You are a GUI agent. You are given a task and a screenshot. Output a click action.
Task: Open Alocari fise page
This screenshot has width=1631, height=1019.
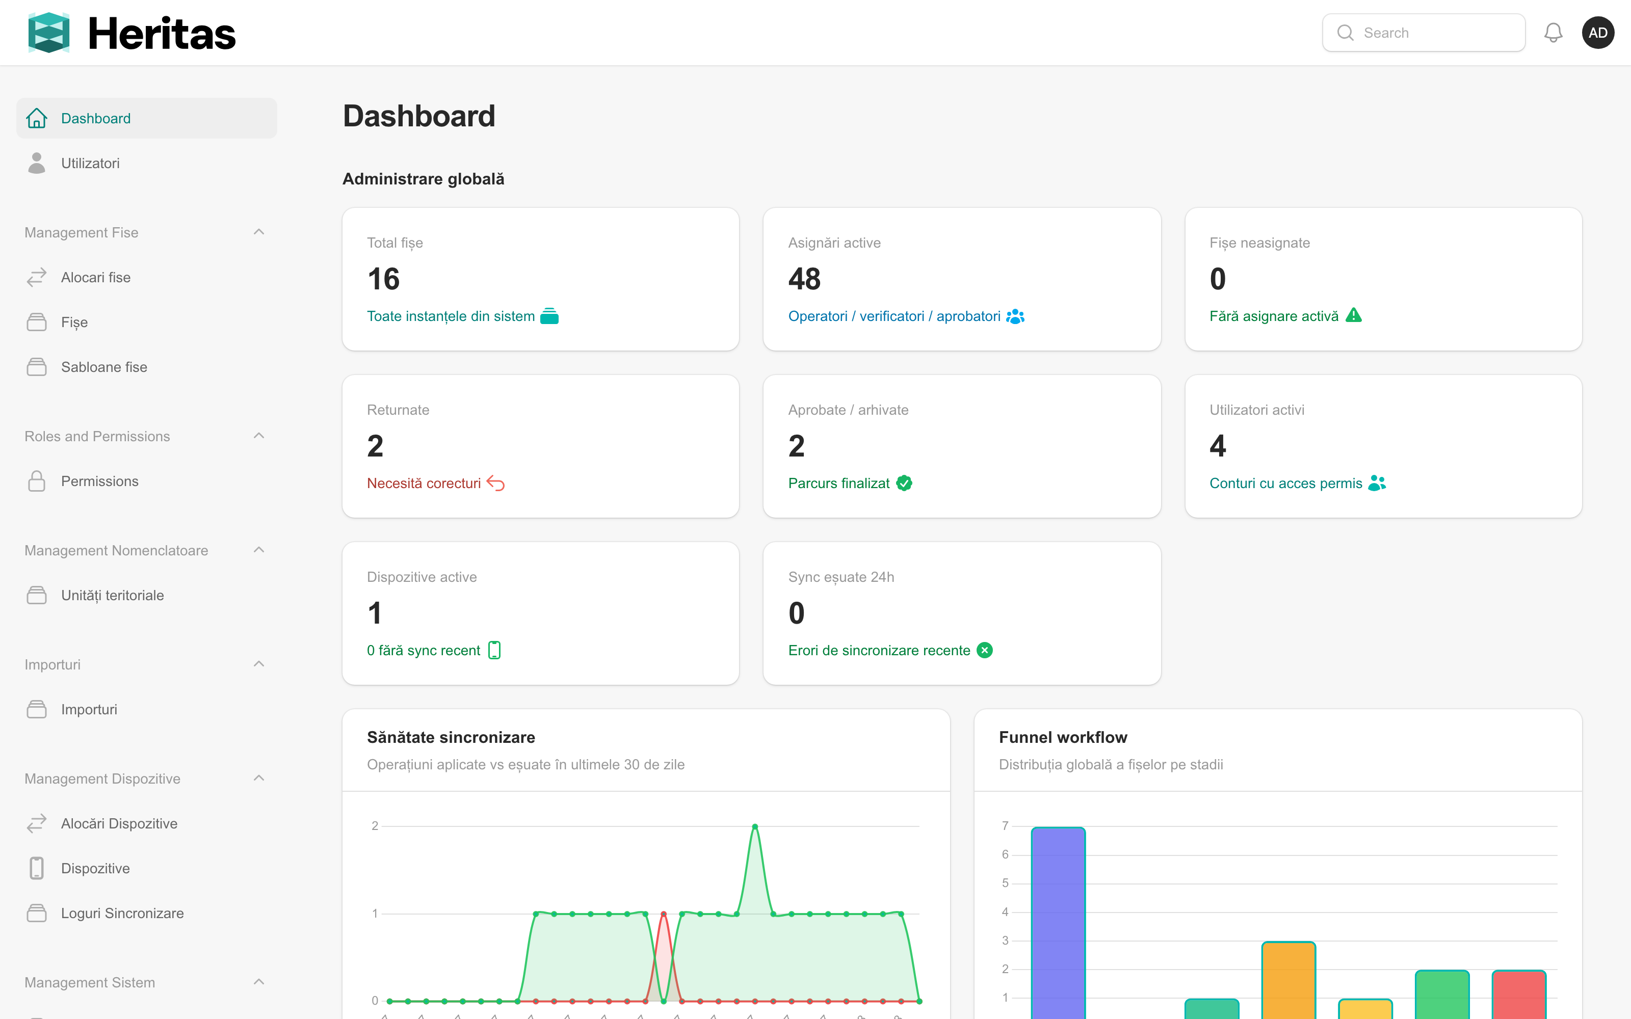pos(146,277)
